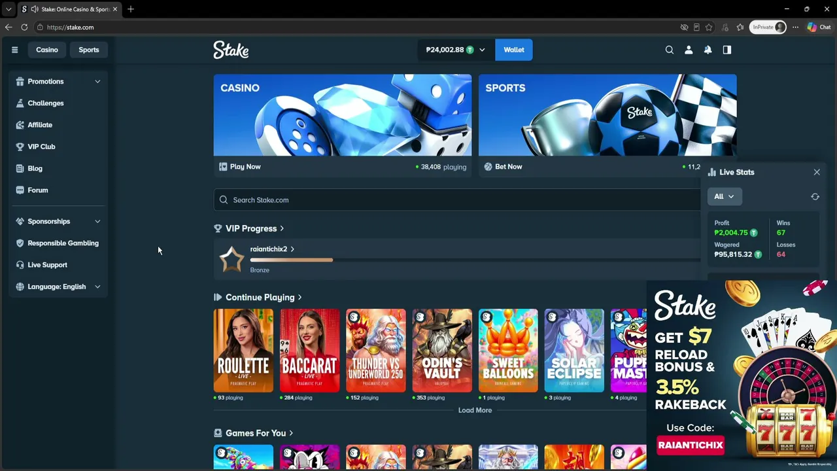The height and width of the screenshot is (471, 837).
Task: Click the InPrivate profile indicator
Action: (x=768, y=27)
